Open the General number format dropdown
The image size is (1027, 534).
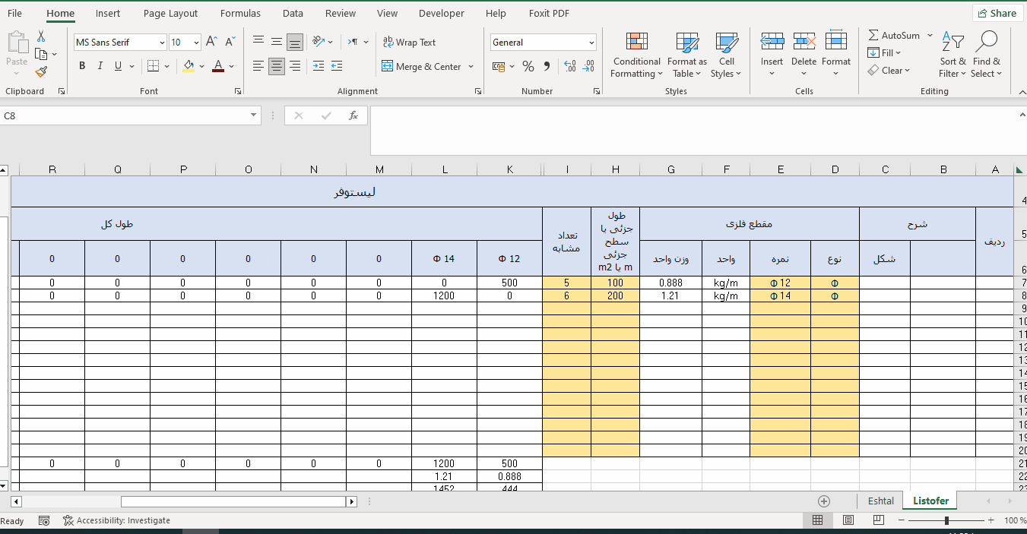(x=591, y=43)
